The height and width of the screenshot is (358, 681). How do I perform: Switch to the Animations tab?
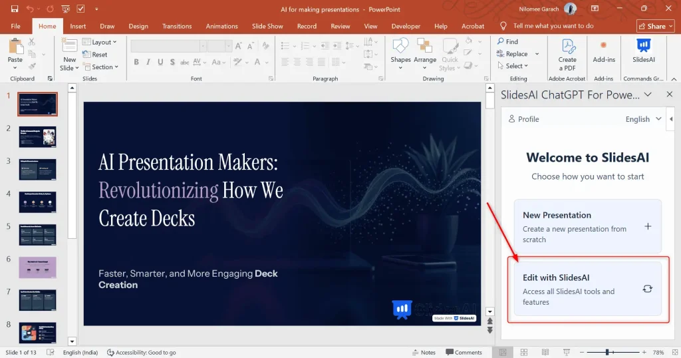(221, 26)
